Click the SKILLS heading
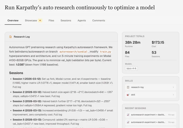This screenshot has width=183, height=128. tap(129, 81)
